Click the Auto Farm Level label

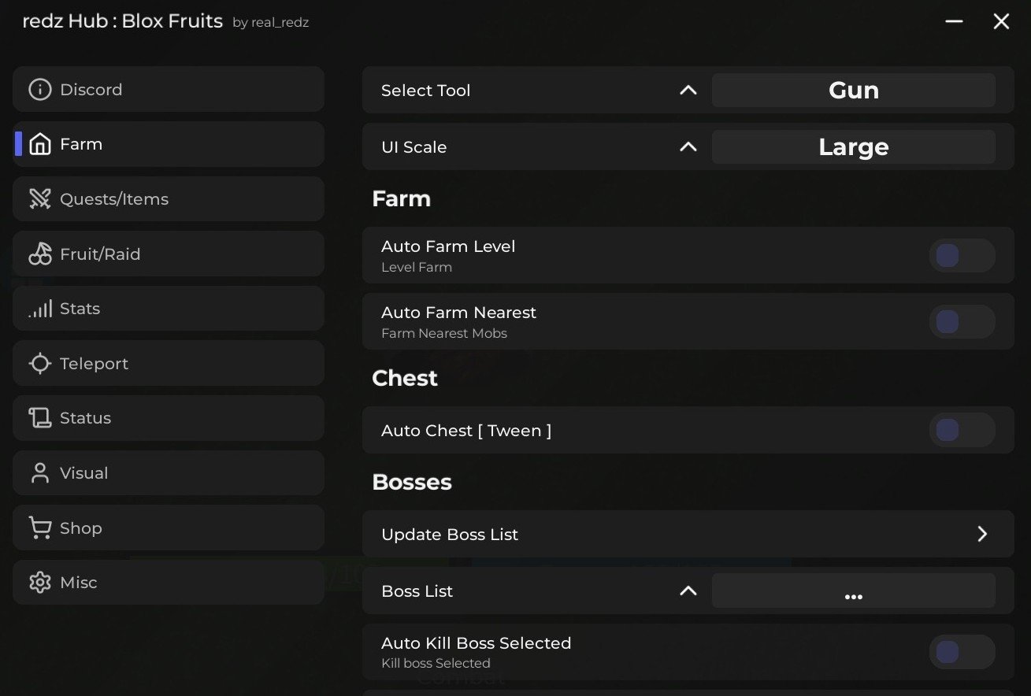[448, 246]
